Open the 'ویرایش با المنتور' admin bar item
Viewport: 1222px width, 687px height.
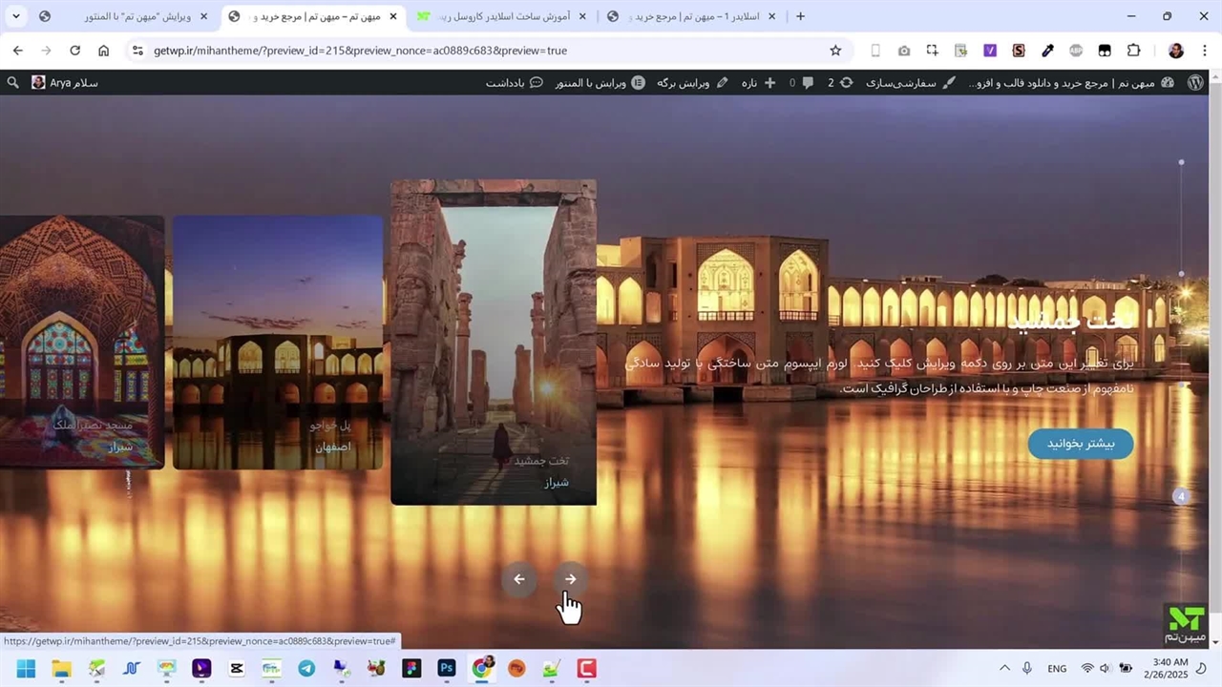point(590,83)
